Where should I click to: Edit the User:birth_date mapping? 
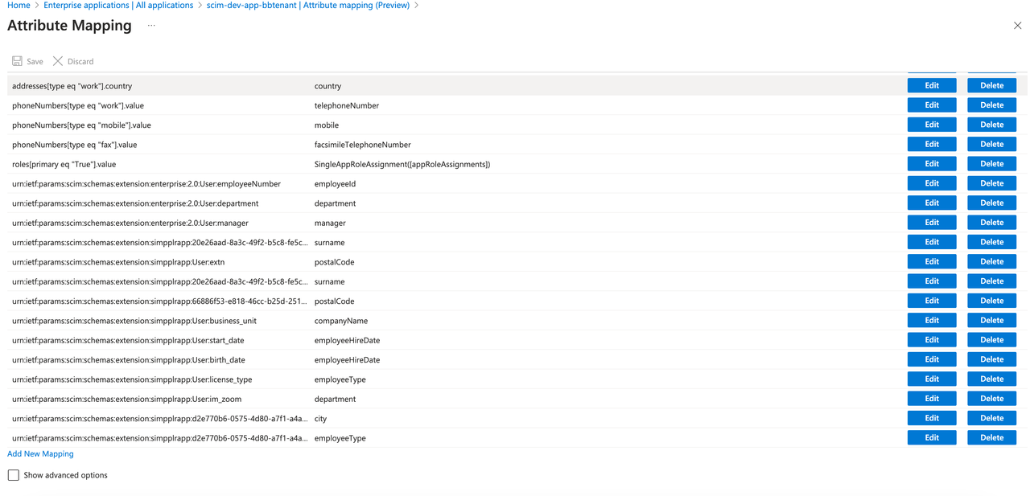tap(931, 359)
